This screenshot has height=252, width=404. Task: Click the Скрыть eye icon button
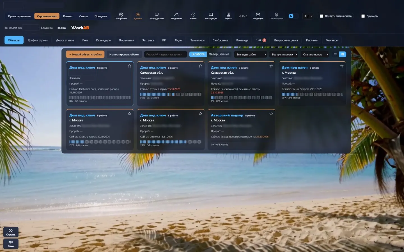[x=11, y=232]
